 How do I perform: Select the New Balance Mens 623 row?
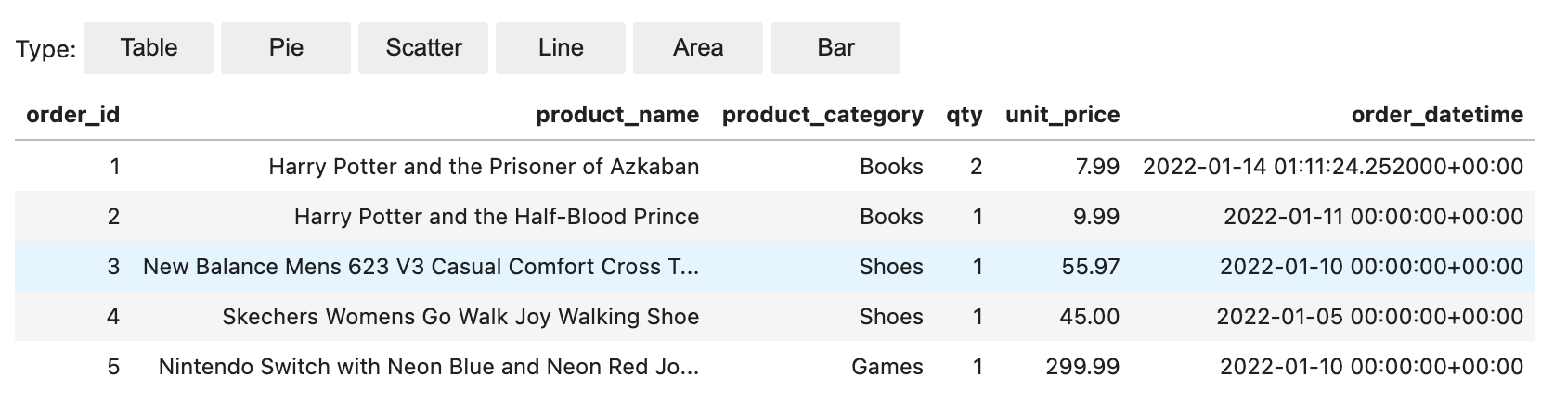tap(775, 267)
